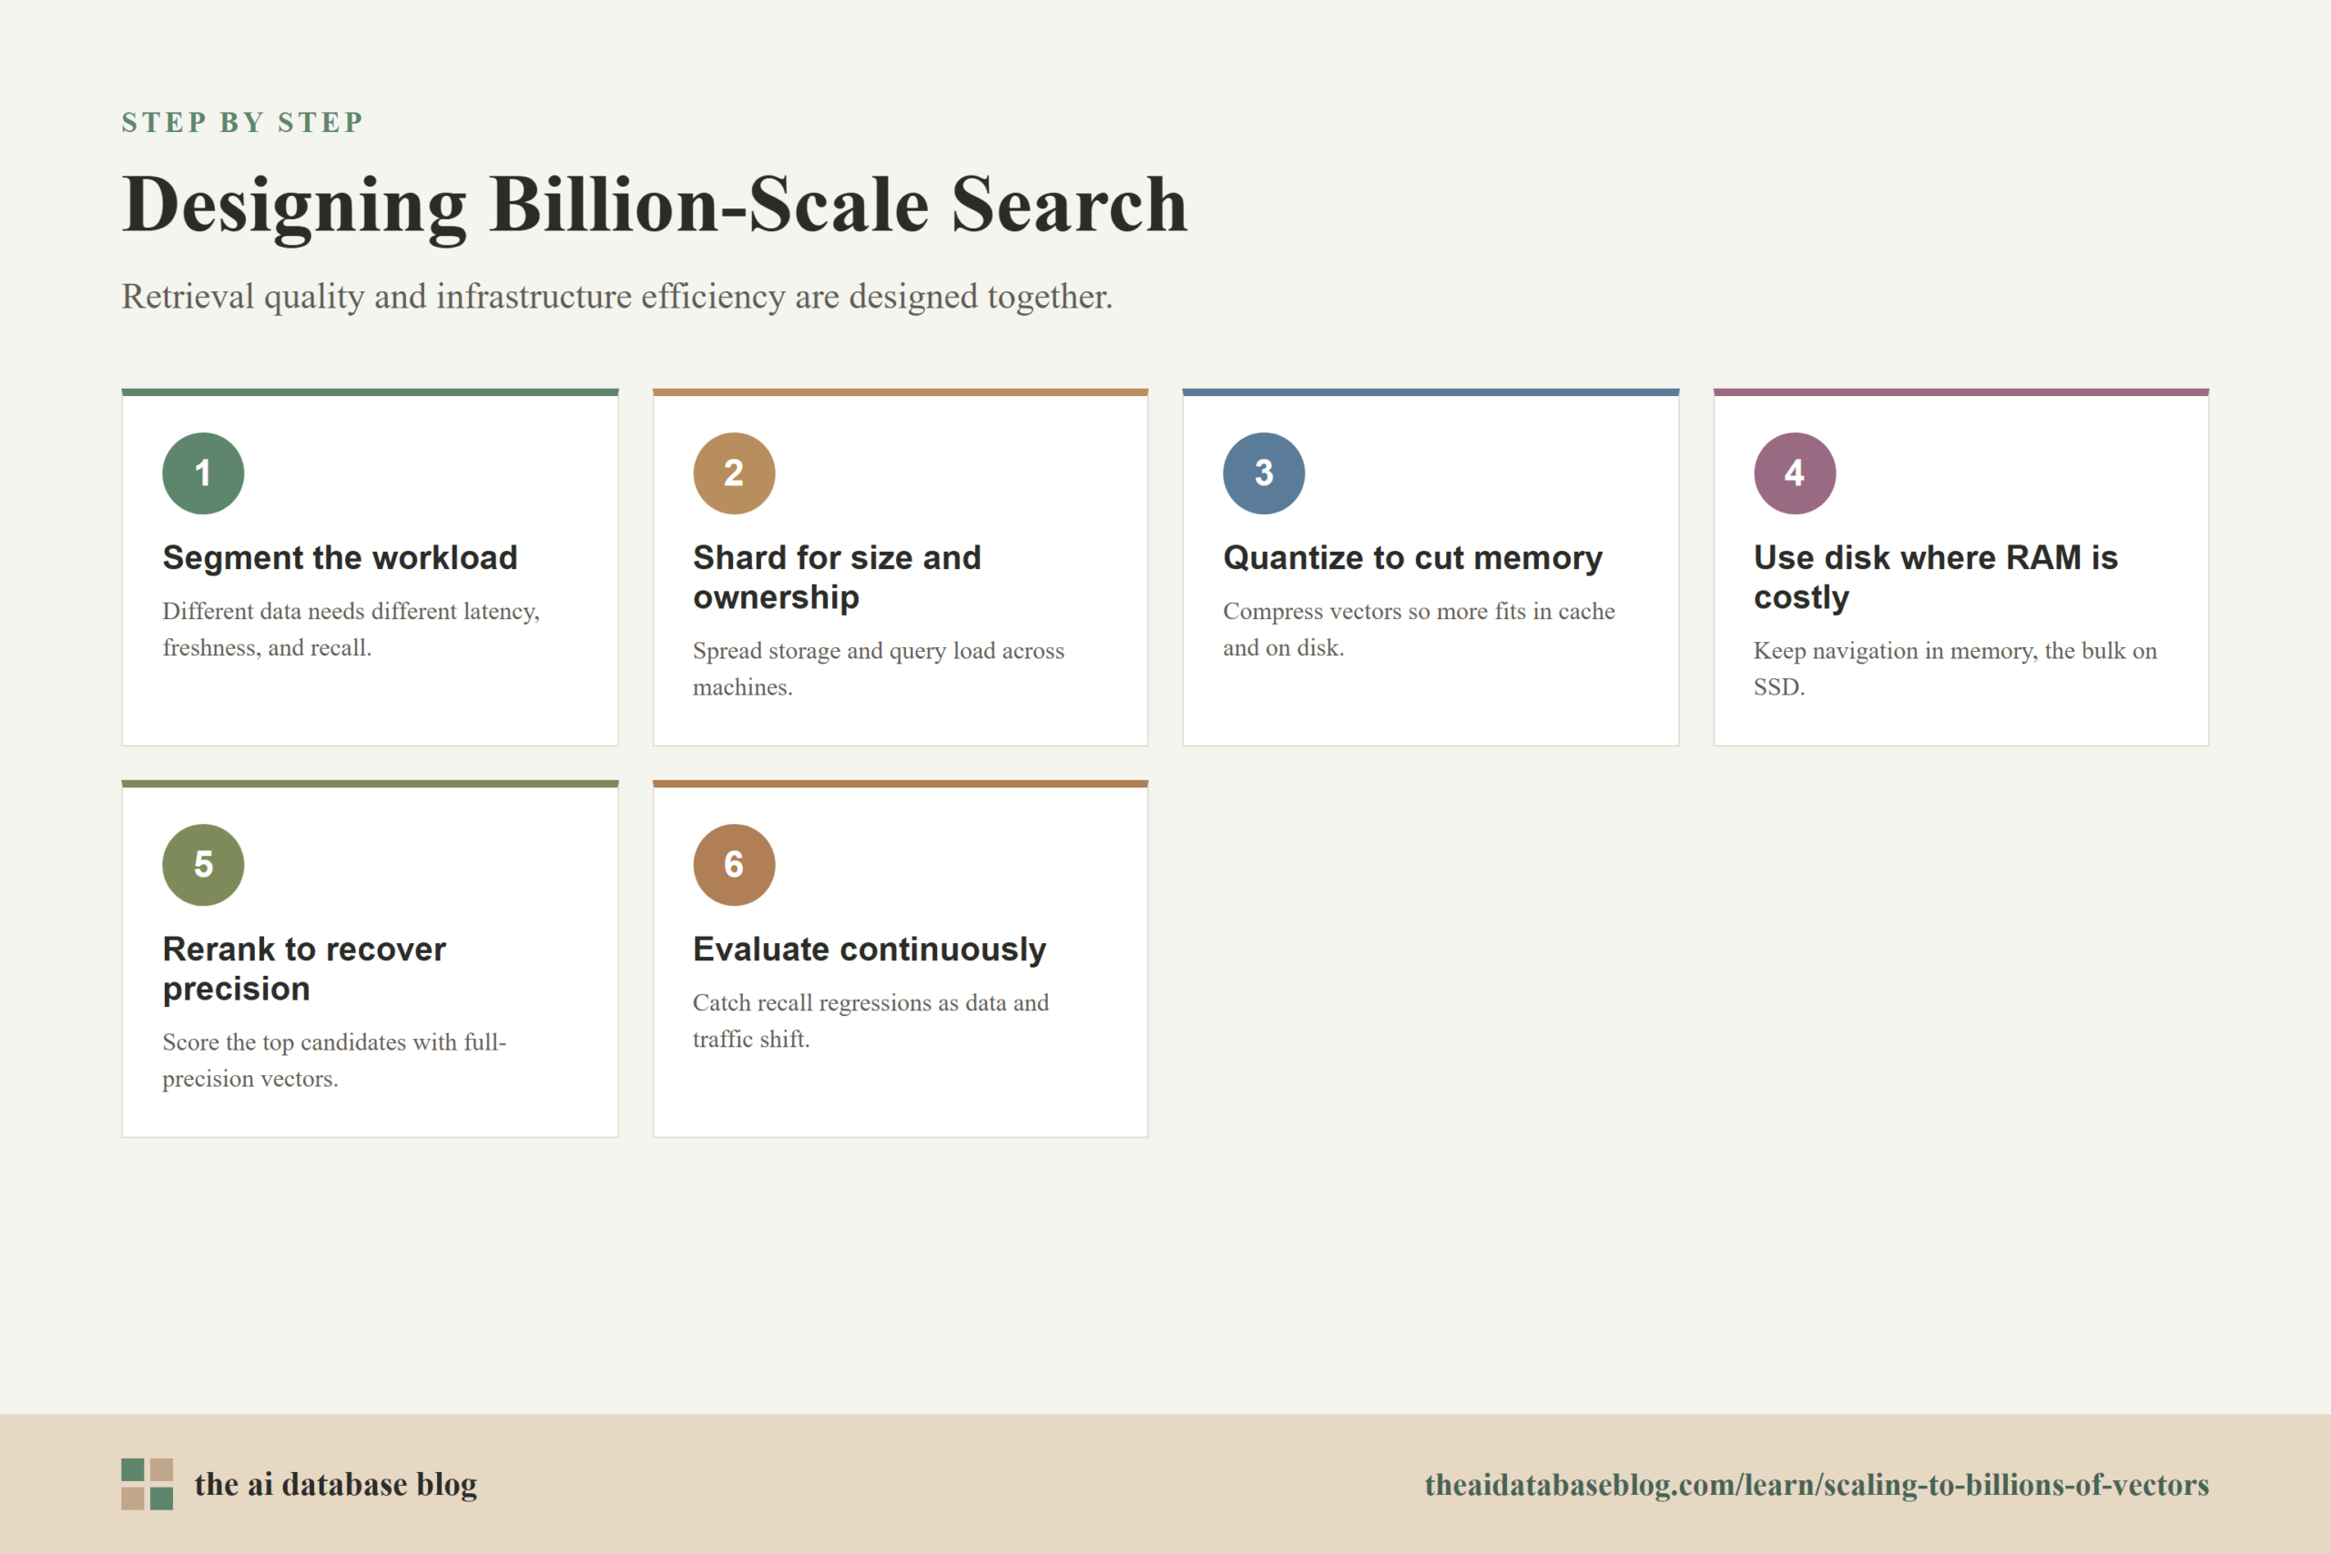Click the 'STEP BY STEP' eyebrow label
2331x1554 pixels.
[x=243, y=122]
